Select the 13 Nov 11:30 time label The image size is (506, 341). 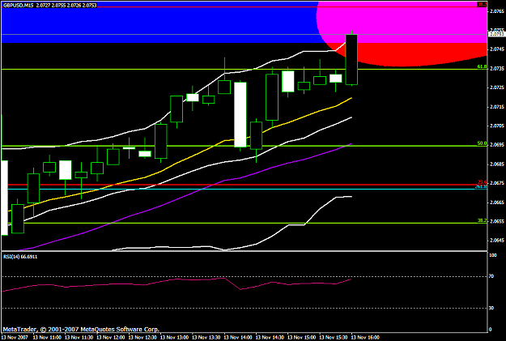pos(79,338)
